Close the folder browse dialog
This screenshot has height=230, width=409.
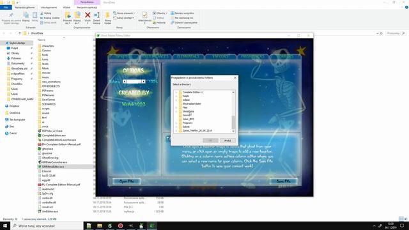pos(235,78)
